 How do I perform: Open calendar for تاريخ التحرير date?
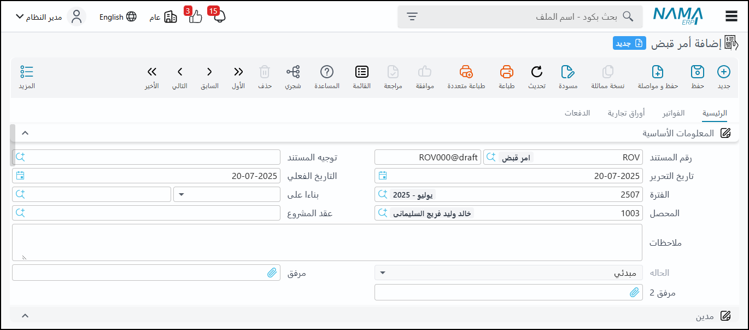(x=383, y=176)
